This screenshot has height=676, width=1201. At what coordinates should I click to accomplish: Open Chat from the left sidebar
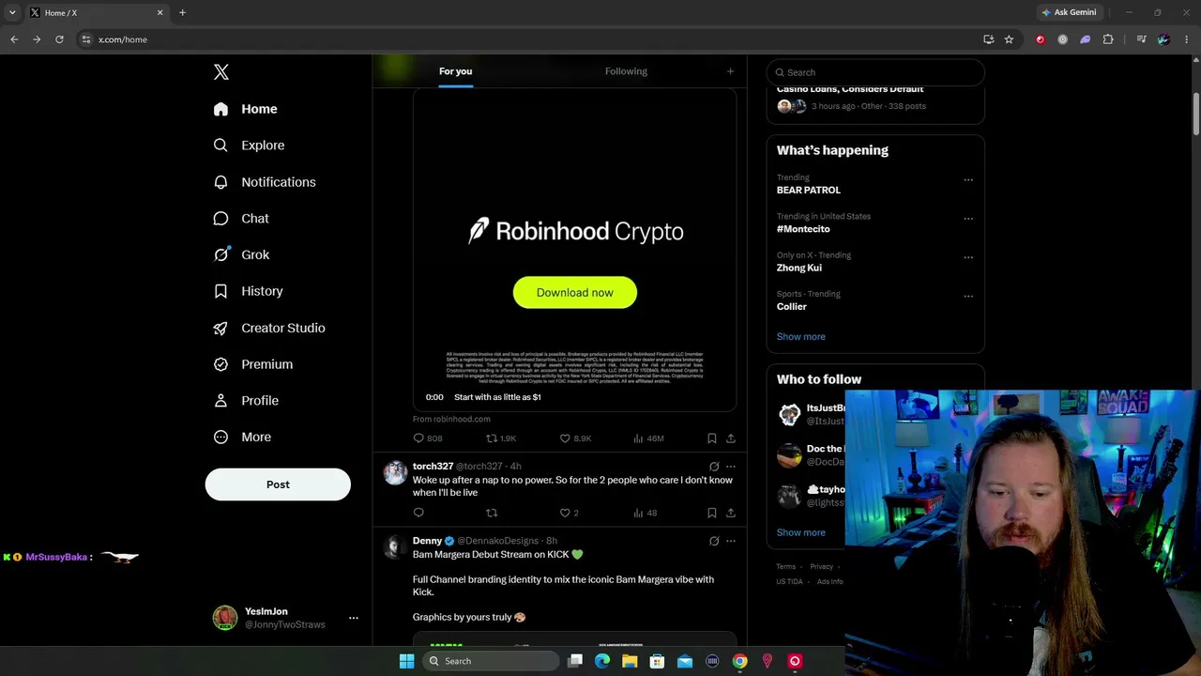click(x=241, y=219)
